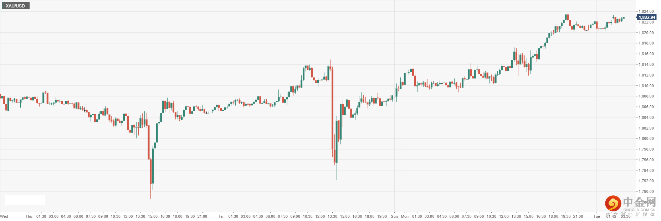Click the 中金网 watermark text
The height and width of the screenshot is (221, 661).
[x=639, y=202]
